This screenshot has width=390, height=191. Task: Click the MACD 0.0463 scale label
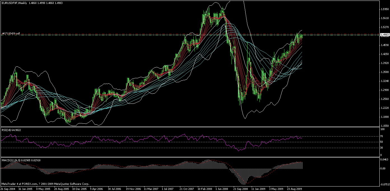[x=384, y=159]
